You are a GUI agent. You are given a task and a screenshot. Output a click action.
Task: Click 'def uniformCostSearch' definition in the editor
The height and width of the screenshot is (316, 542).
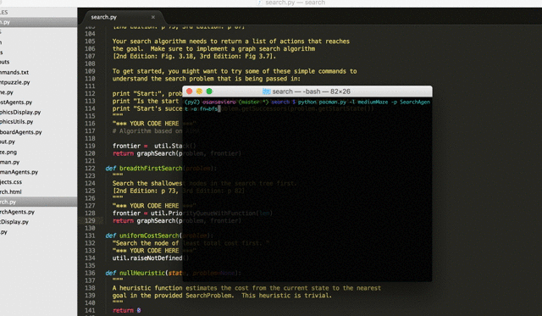[143, 236]
